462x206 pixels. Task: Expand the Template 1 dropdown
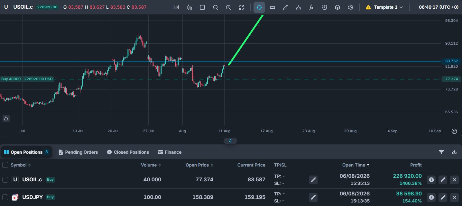click(x=384, y=7)
